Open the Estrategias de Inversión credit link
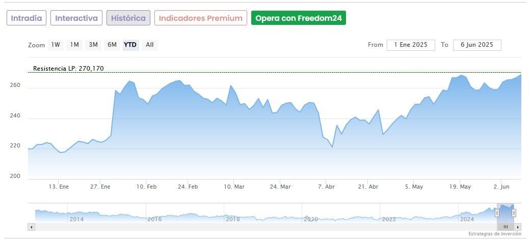Screen dimensions: 531x242 [495, 234]
